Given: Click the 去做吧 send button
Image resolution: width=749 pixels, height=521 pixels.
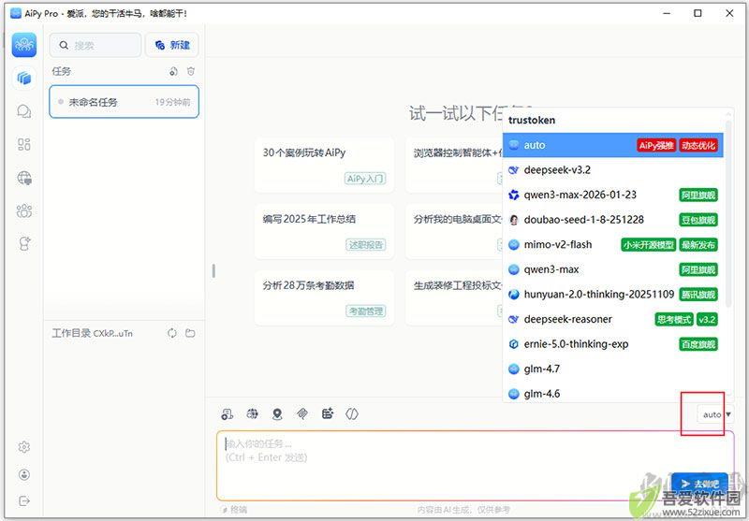Looking at the screenshot, I should click(x=699, y=484).
